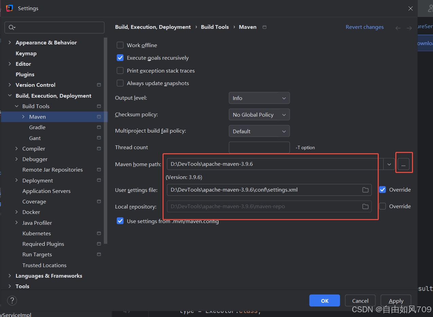Close the Settings dialog
Image resolution: width=433 pixels, height=317 pixels.
[411, 8]
